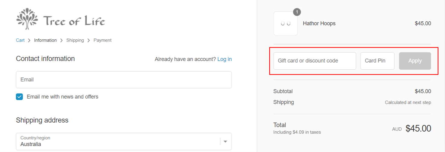Select the Shipping breadcrumb step

click(x=75, y=40)
